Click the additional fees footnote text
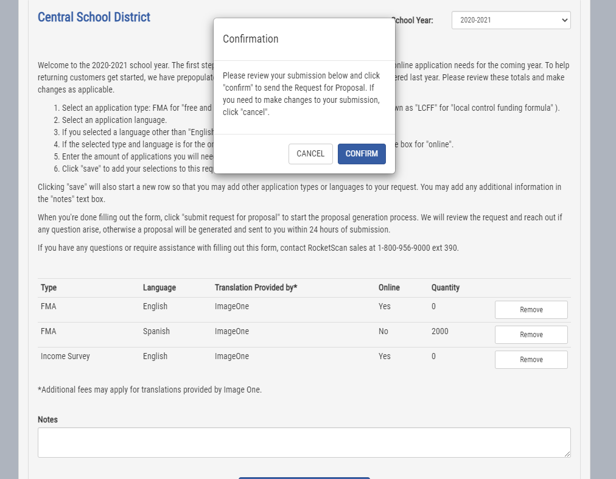This screenshot has width=616, height=479. [x=150, y=390]
